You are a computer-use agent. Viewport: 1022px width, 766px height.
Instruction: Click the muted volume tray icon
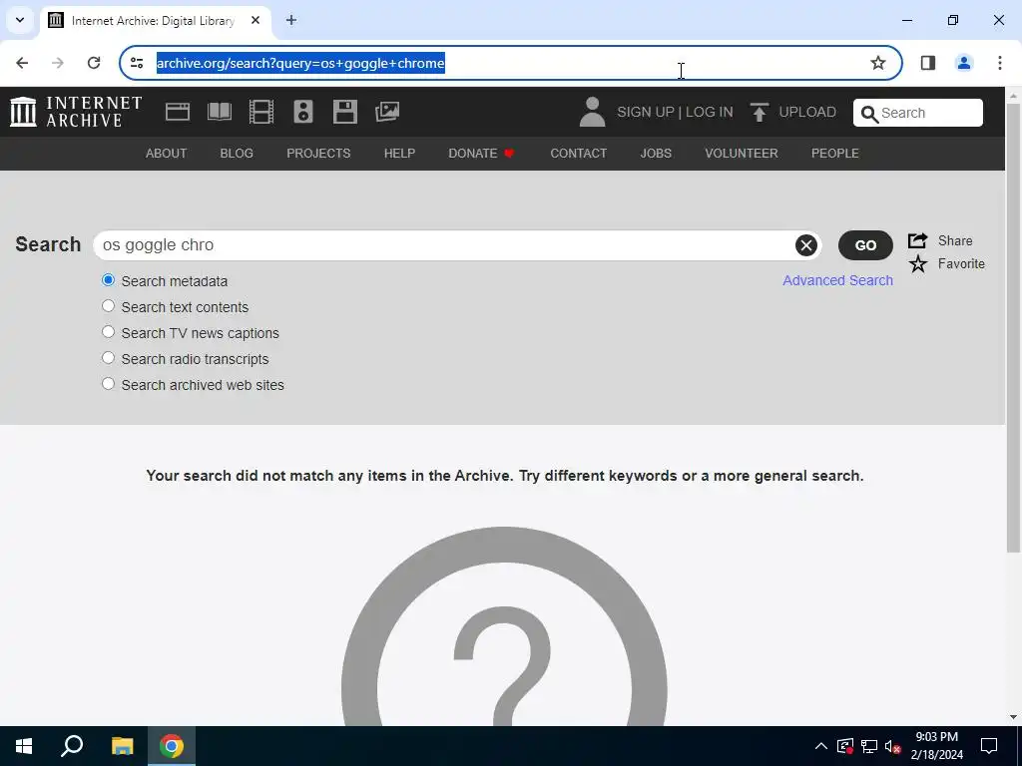(893, 746)
